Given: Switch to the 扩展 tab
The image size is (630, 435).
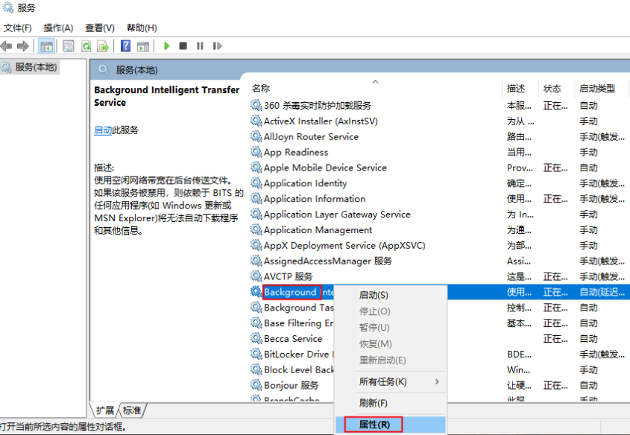Looking at the screenshot, I should [x=105, y=410].
